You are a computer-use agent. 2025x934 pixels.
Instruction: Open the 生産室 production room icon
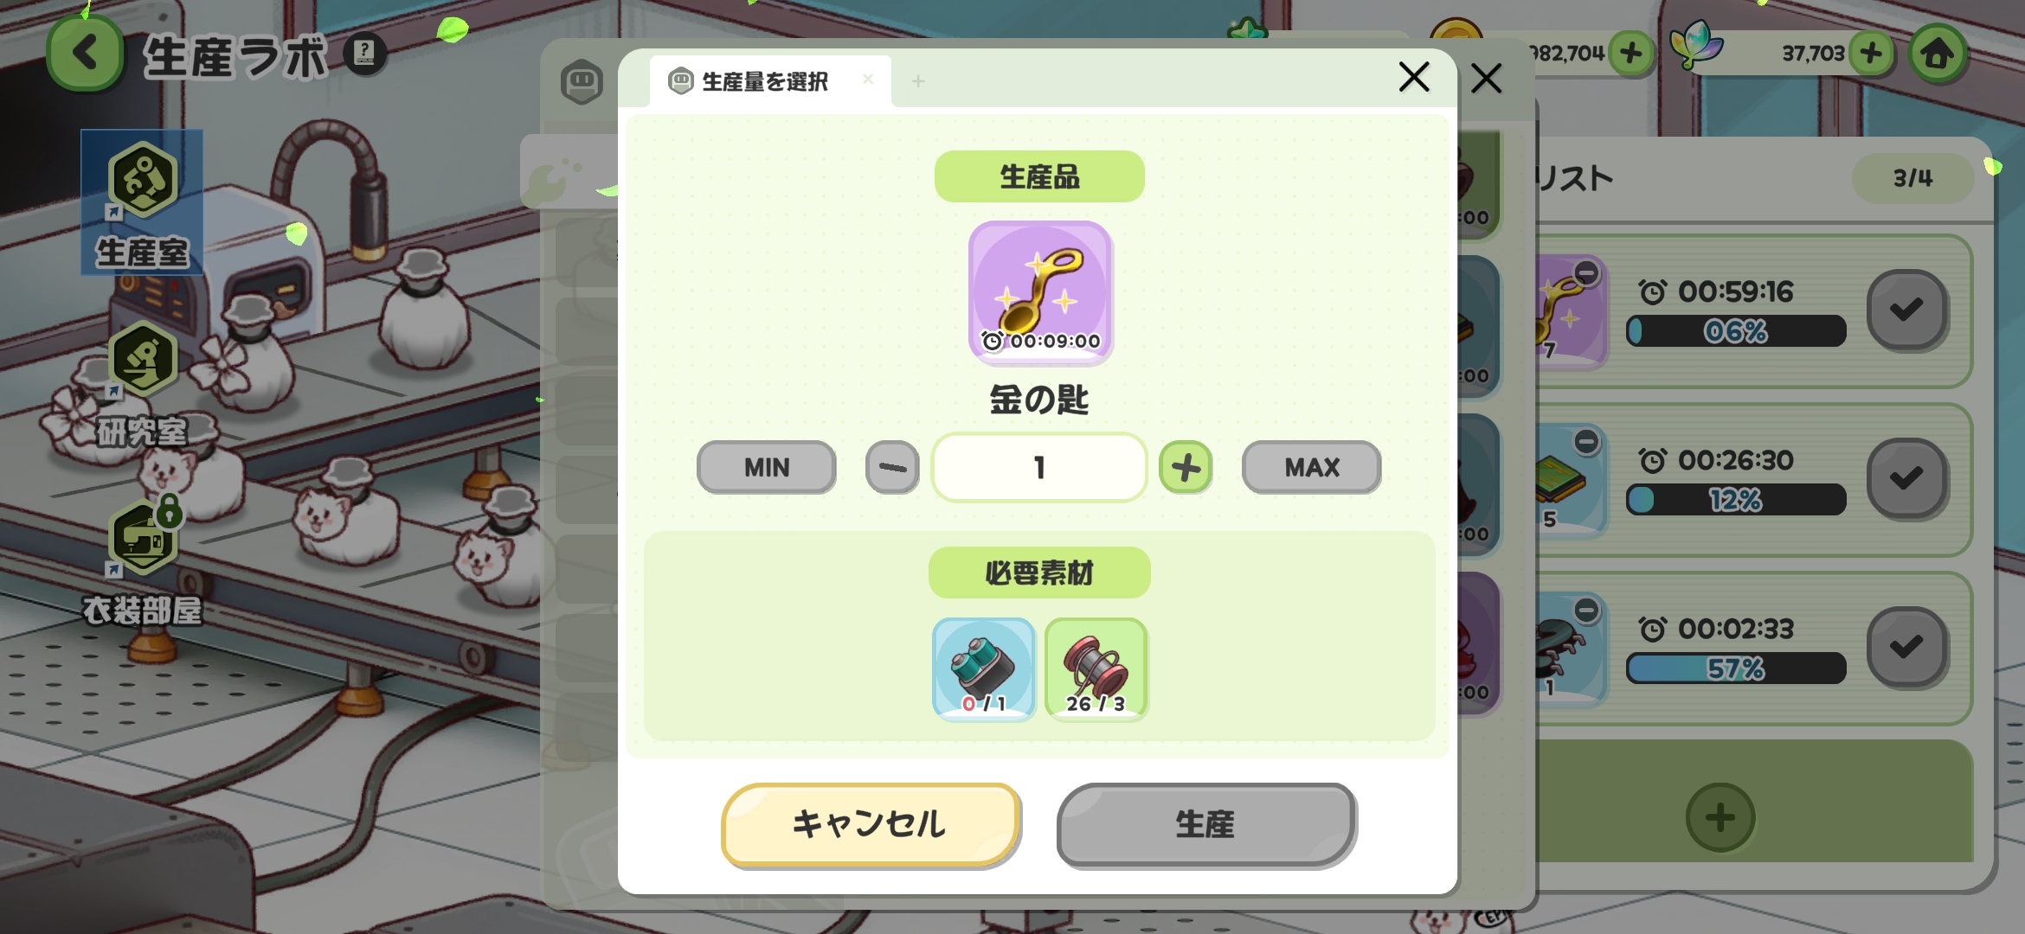point(142,202)
